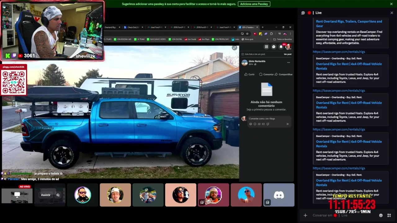
Task: Select the motorcycle avatar participant tile
Action: [148, 195]
